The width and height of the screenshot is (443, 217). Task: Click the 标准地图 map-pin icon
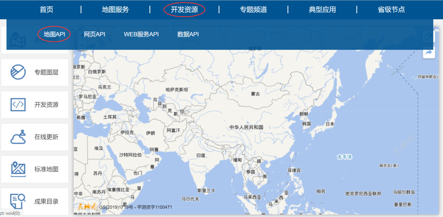(x=18, y=169)
